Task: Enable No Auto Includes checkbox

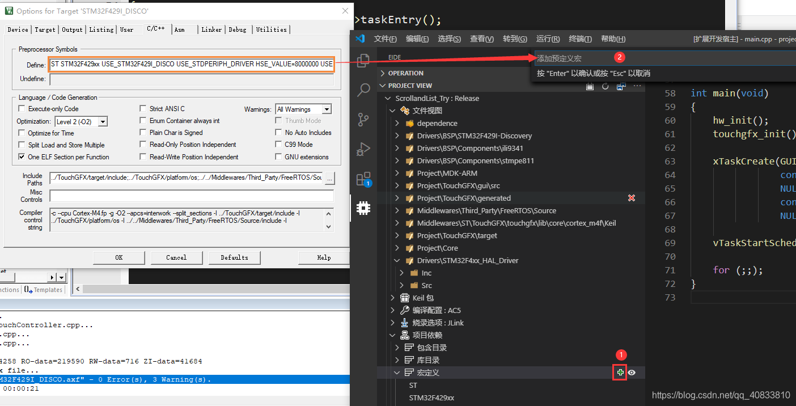Action: 279,133
